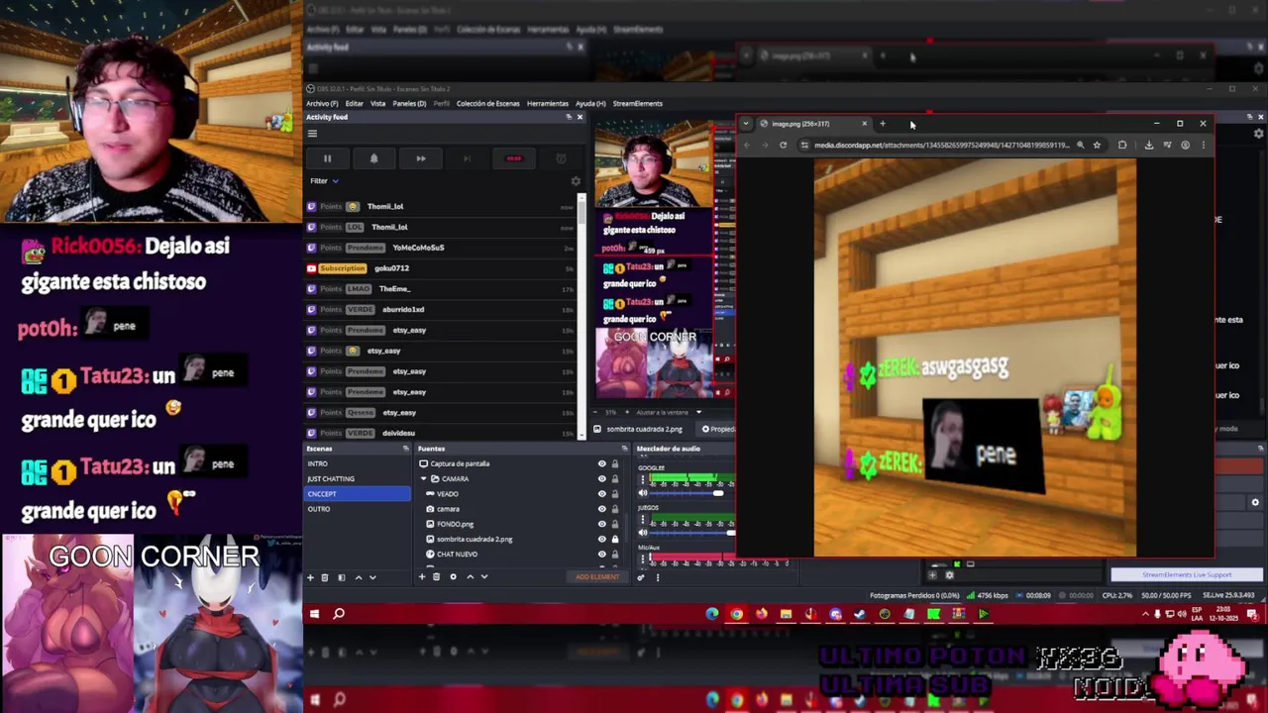Image resolution: width=1268 pixels, height=713 pixels.
Task: Open the Editar menu in OBS
Action: click(x=354, y=103)
